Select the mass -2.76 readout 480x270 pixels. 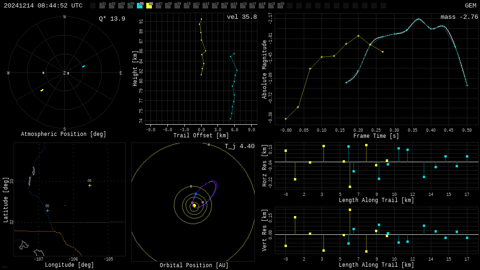point(459,17)
